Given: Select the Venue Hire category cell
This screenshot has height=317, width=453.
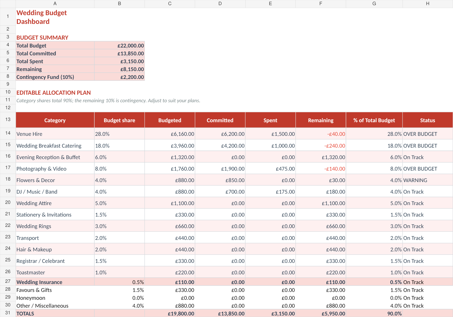Looking at the screenshot, I should point(55,134).
